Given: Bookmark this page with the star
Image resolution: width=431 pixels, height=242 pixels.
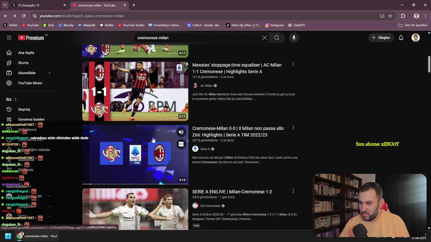Looking at the screenshot, I should [390, 16].
